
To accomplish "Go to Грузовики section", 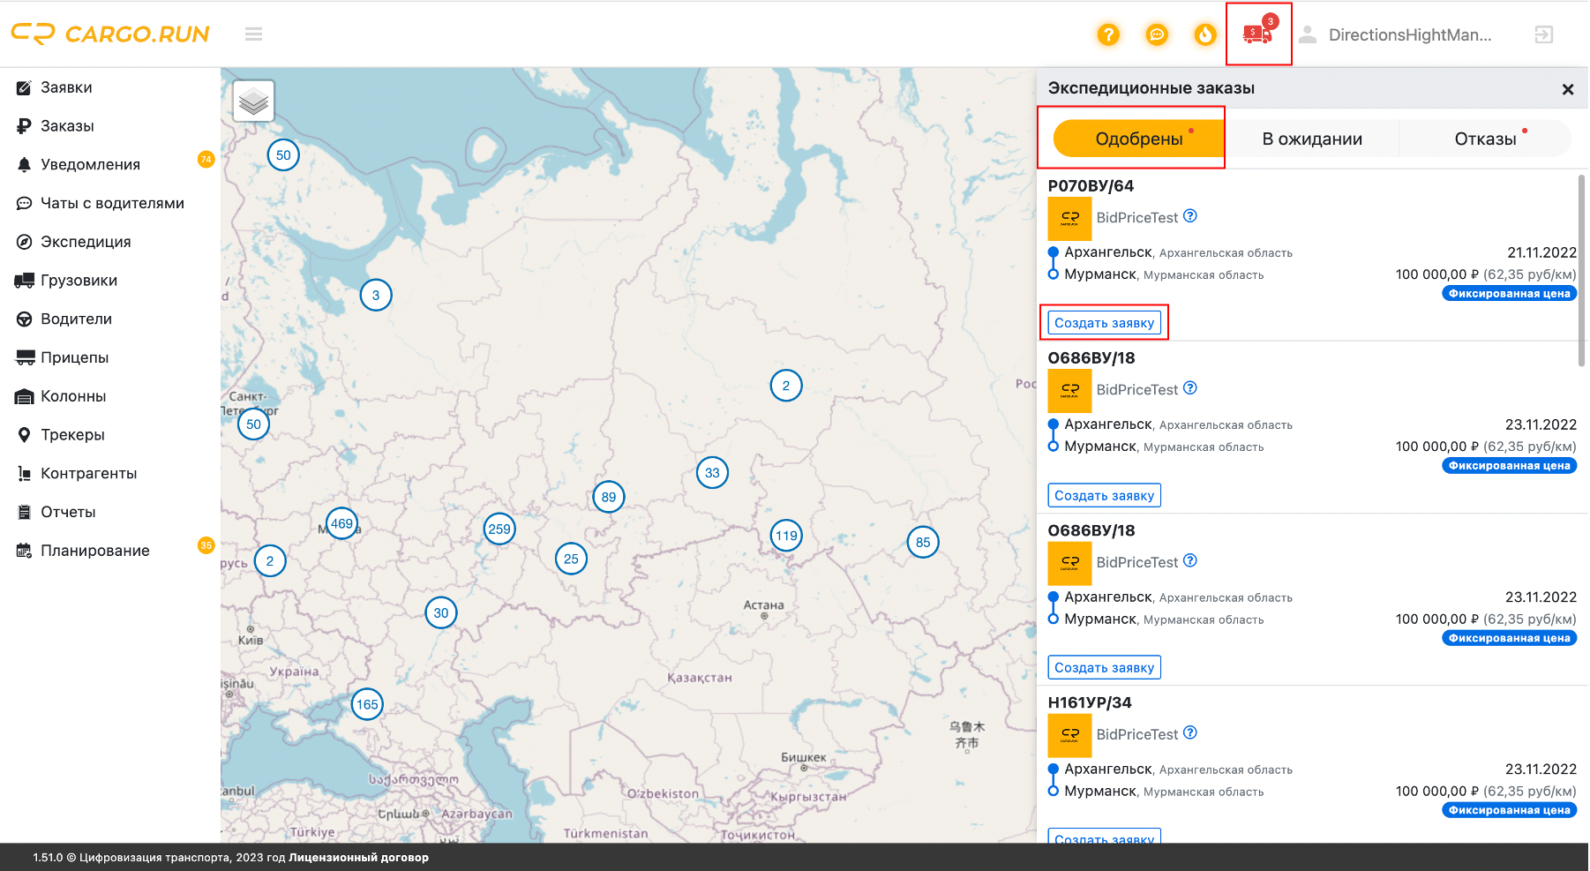I will (79, 281).
